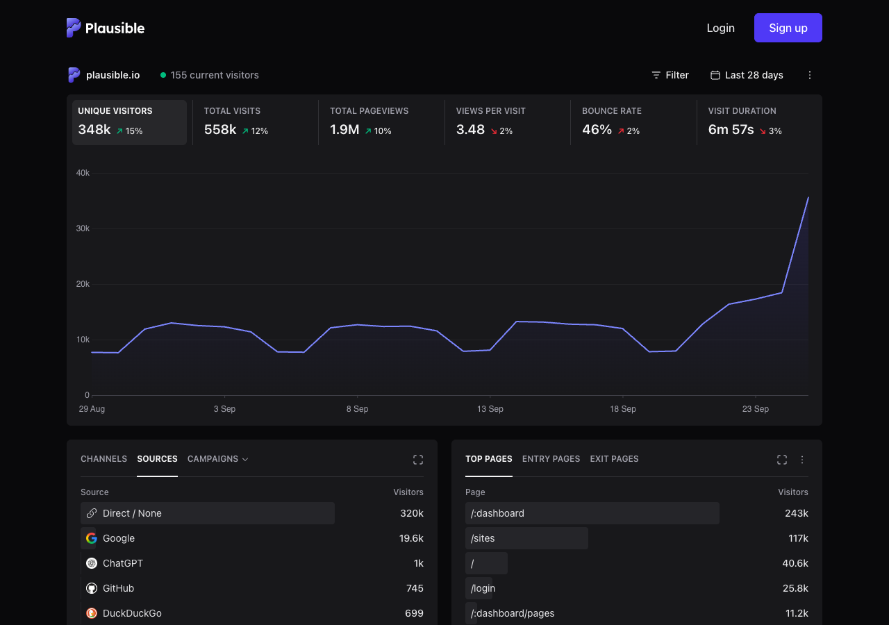Expand the Top Pages panel to full screen
Image resolution: width=889 pixels, height=625 pixels.
coord(782,460)
